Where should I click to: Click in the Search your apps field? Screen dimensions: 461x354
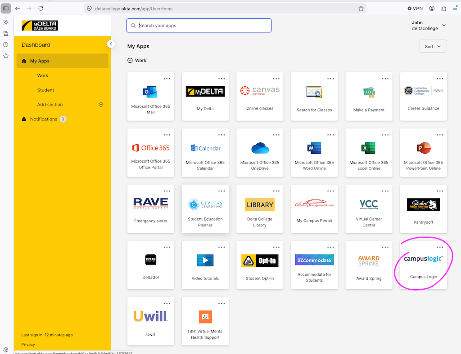click(199, 26)
